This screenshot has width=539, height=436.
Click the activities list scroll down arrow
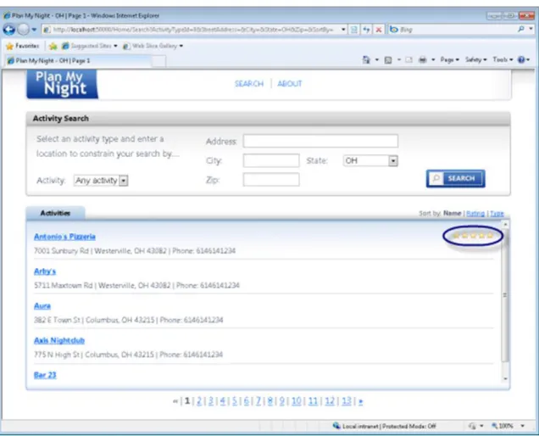(505, 378)
